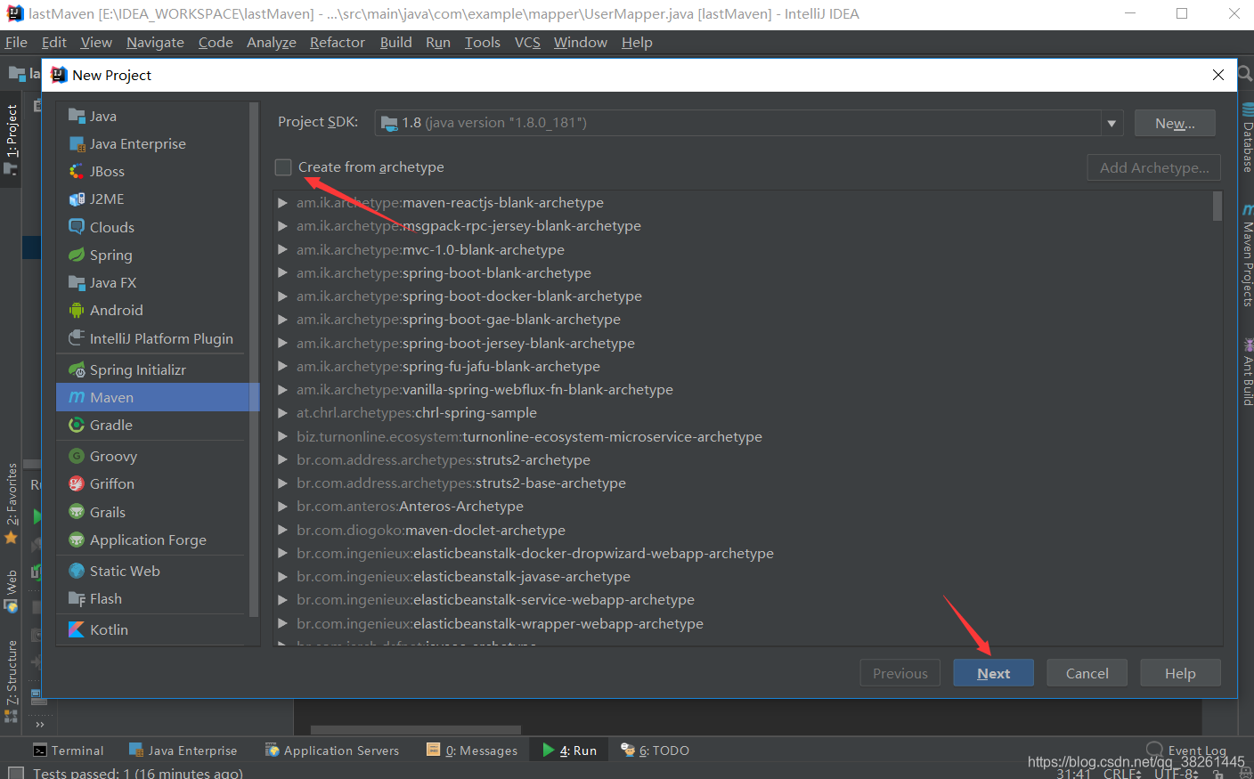Open the File menu
1254x779 pixels.
tap(16, 42)
